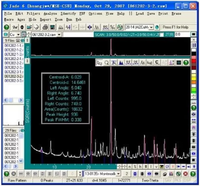This screenshot has height=186, width=200.
Task: Open the PDF menu
Action: click(x=82, y=13)
